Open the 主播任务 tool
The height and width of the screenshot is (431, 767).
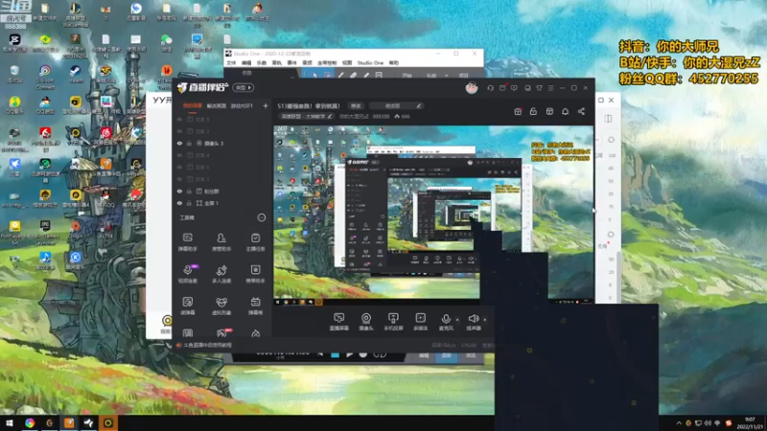click(255, 242)
